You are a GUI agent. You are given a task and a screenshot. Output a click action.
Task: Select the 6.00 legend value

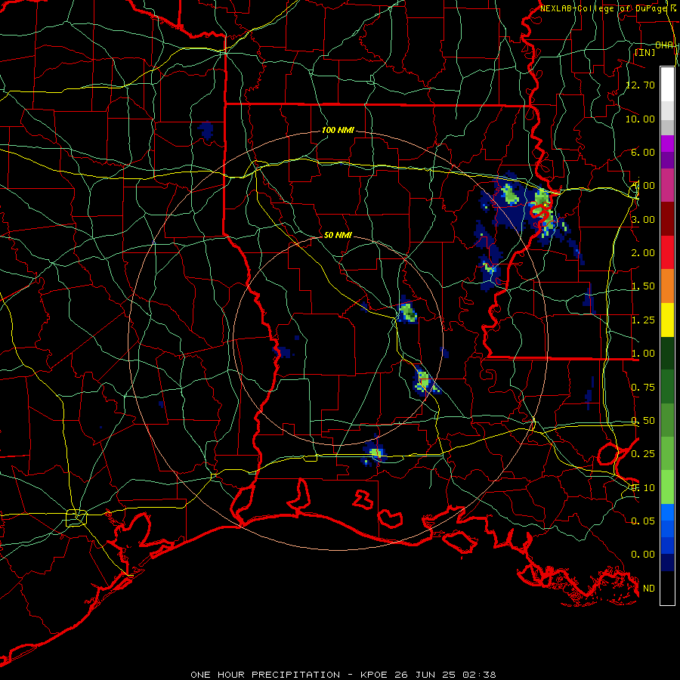point(643,152)
